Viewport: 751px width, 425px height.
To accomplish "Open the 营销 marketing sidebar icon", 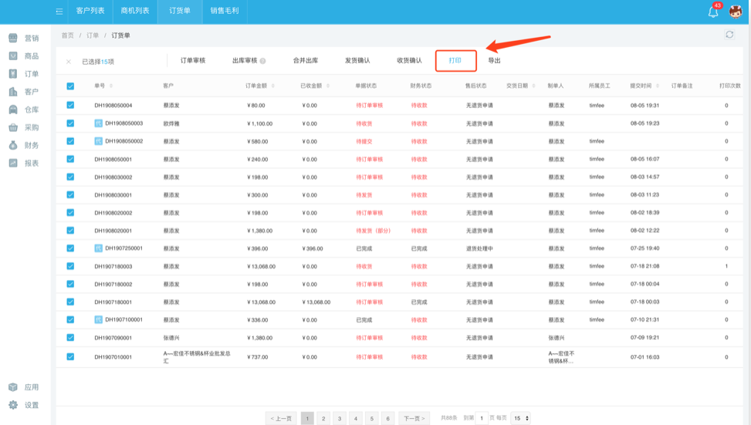I will (x=13, y=38).
